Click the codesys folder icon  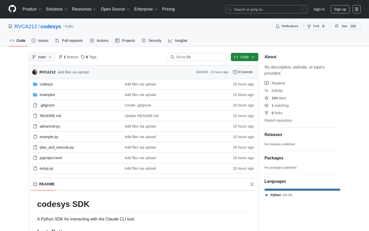click(x=35, y=84)
